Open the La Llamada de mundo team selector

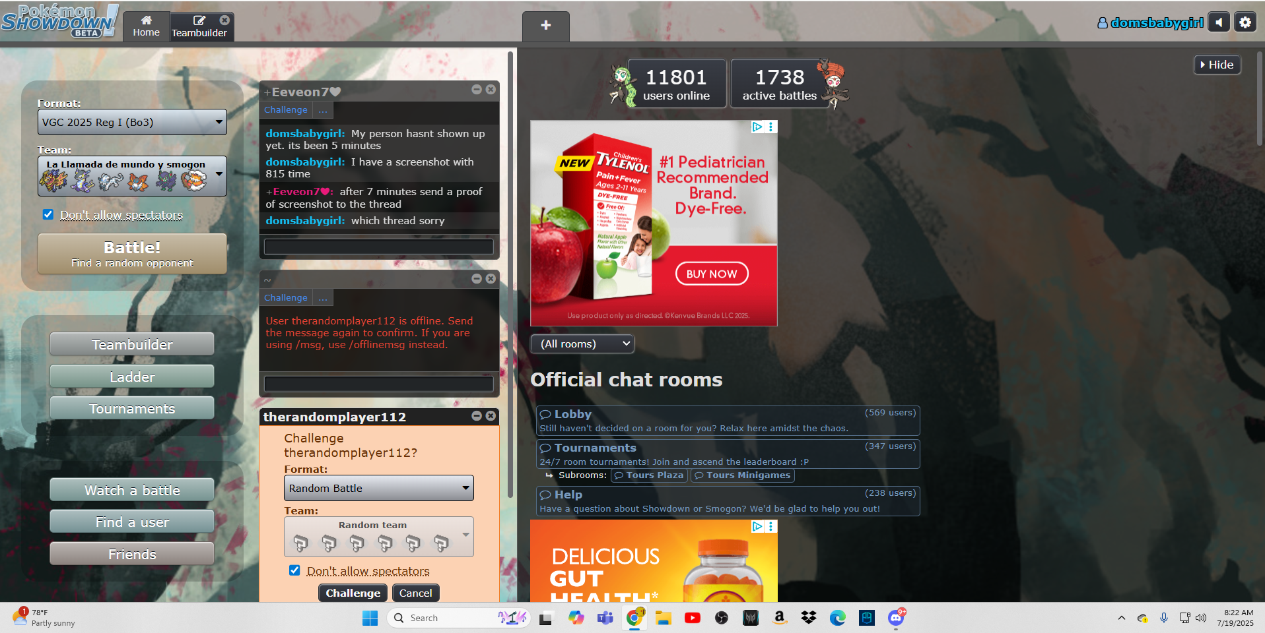click(132, 176)
